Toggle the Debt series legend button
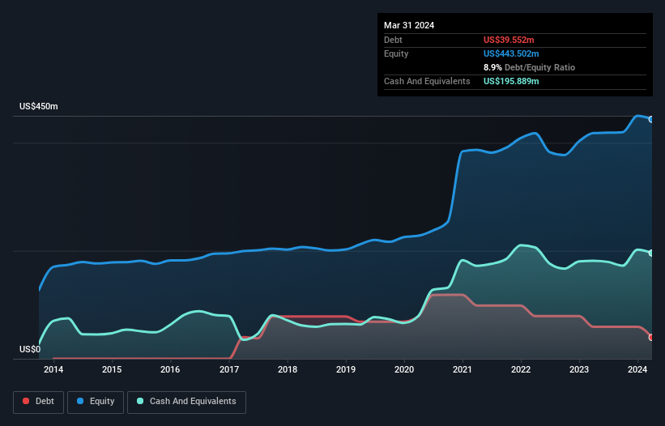 pyautogui.click(x=39, y=402)
